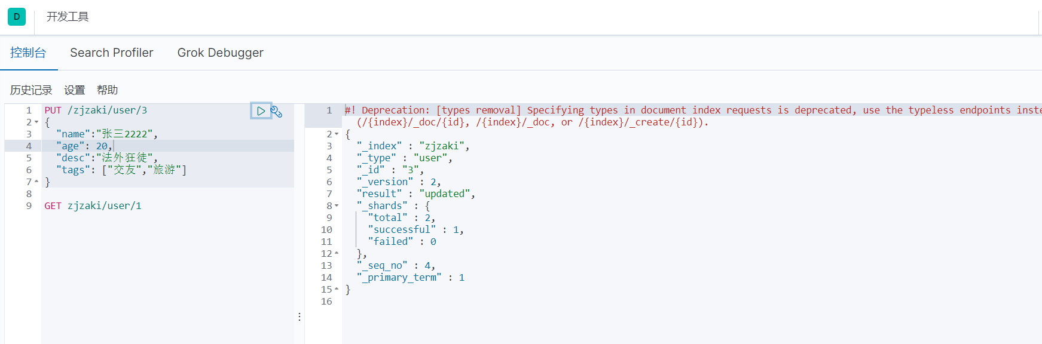Open the Grok Debugger tab
This screenshot has width=1042, height=344.
point(220,53)
